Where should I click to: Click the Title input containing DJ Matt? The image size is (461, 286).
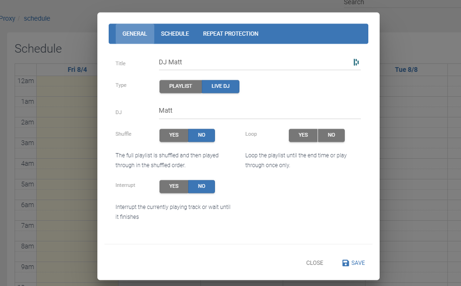(x=255, y=62)
